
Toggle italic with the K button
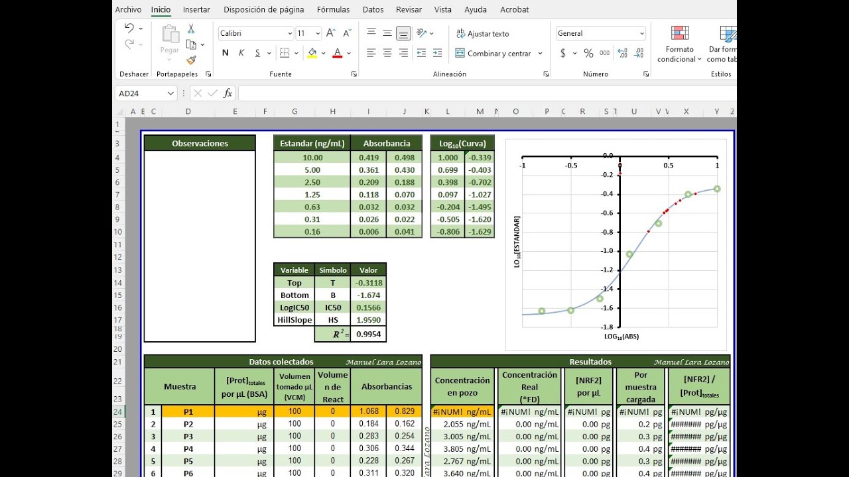click(x=241, y=53)
